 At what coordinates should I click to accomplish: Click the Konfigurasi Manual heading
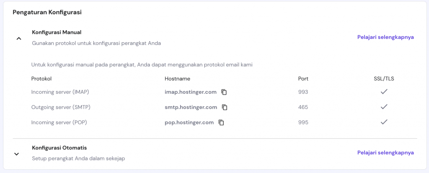tap(57, 32)
